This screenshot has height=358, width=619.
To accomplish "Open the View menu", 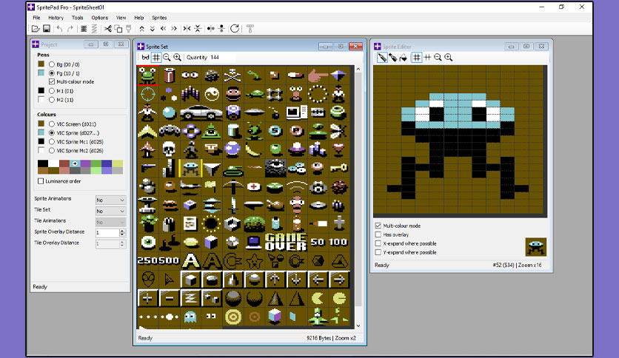I will click(121, 18).
